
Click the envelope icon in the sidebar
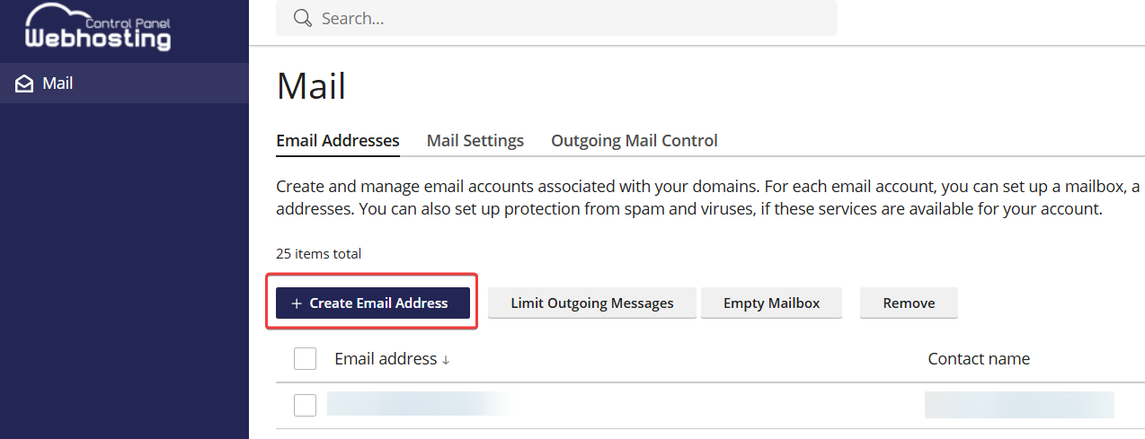coord(24,83)
